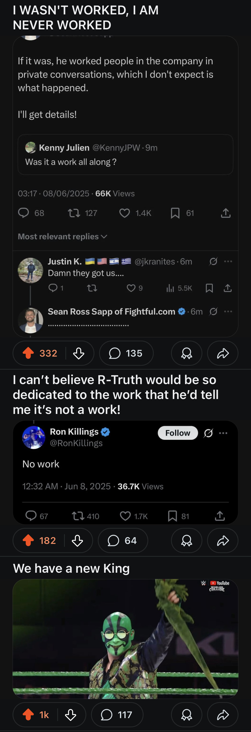Give award to 'We have a new King' post
Viewport: 251px width, 732px height.
pyautogui.click(x=186, y=714)
